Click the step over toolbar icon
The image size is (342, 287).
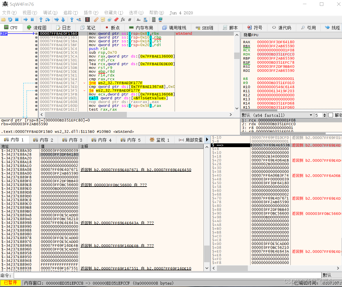[x=48, y=20]
